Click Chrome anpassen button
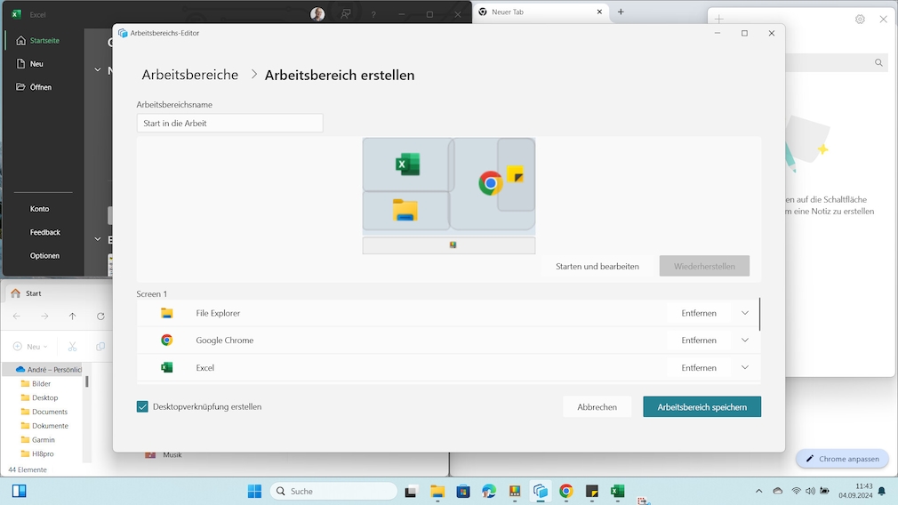 pos(842,459)
